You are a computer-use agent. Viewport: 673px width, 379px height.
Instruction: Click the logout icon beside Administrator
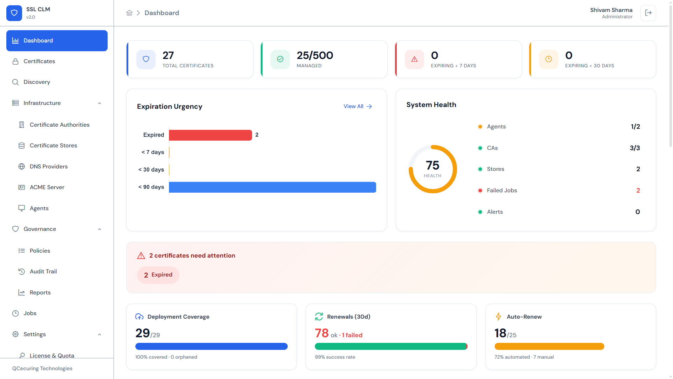[x=648, y=13]
